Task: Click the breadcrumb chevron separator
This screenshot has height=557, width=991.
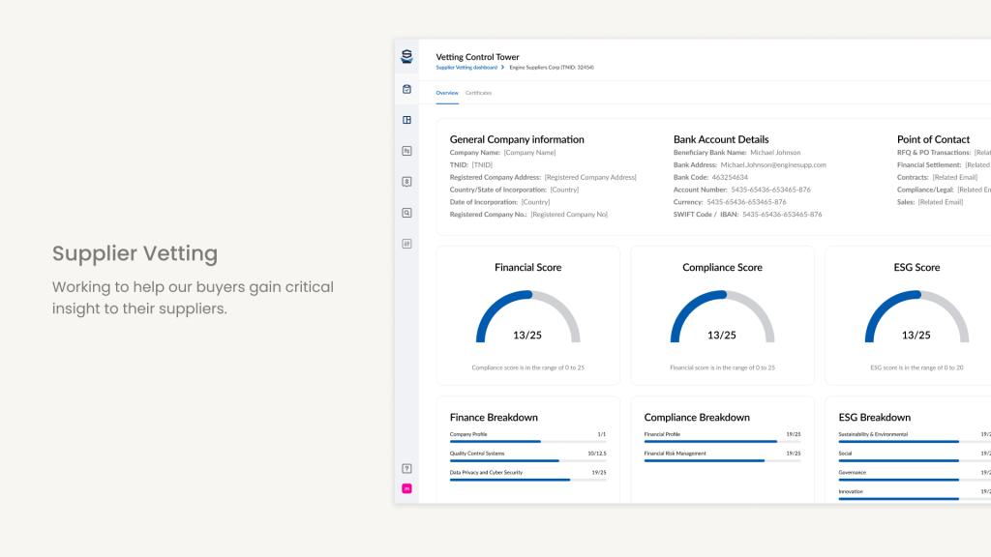Action: click(503, 68)
